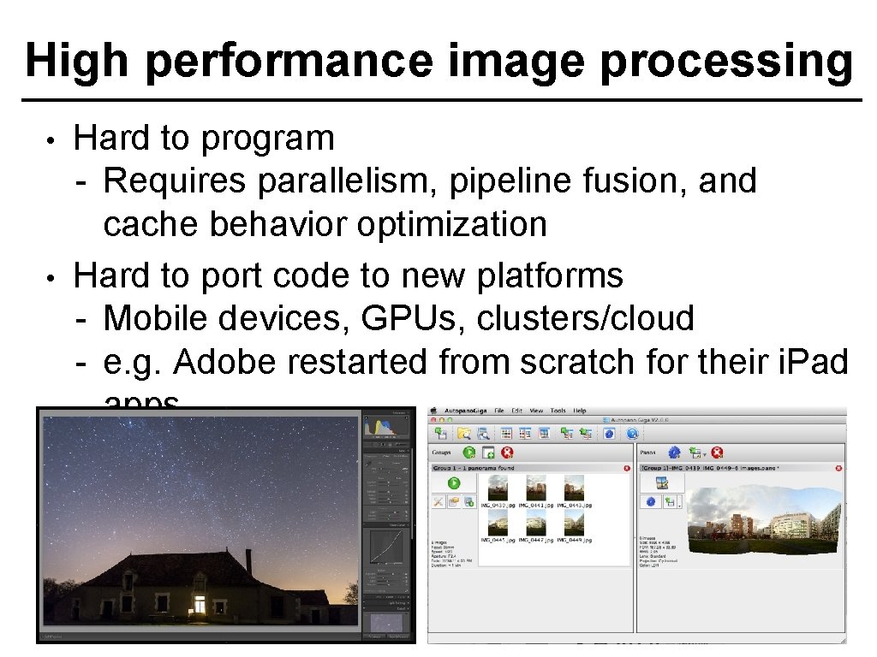877x657 pixels.
Task: Select thumbnail IMG_0449.jpg
Action: 574,523
